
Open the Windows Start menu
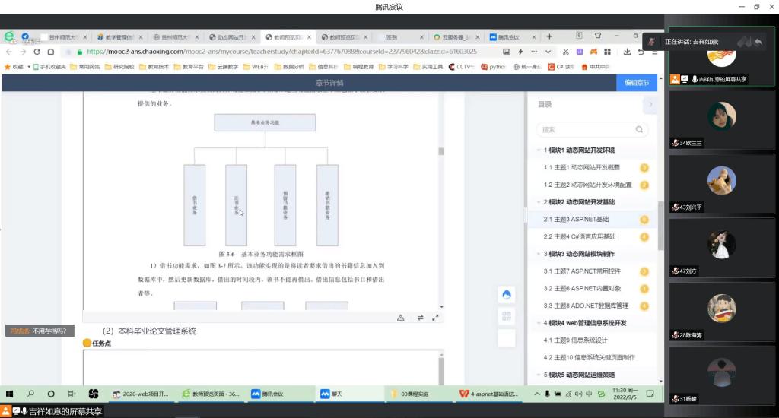(x=11, y=394)
